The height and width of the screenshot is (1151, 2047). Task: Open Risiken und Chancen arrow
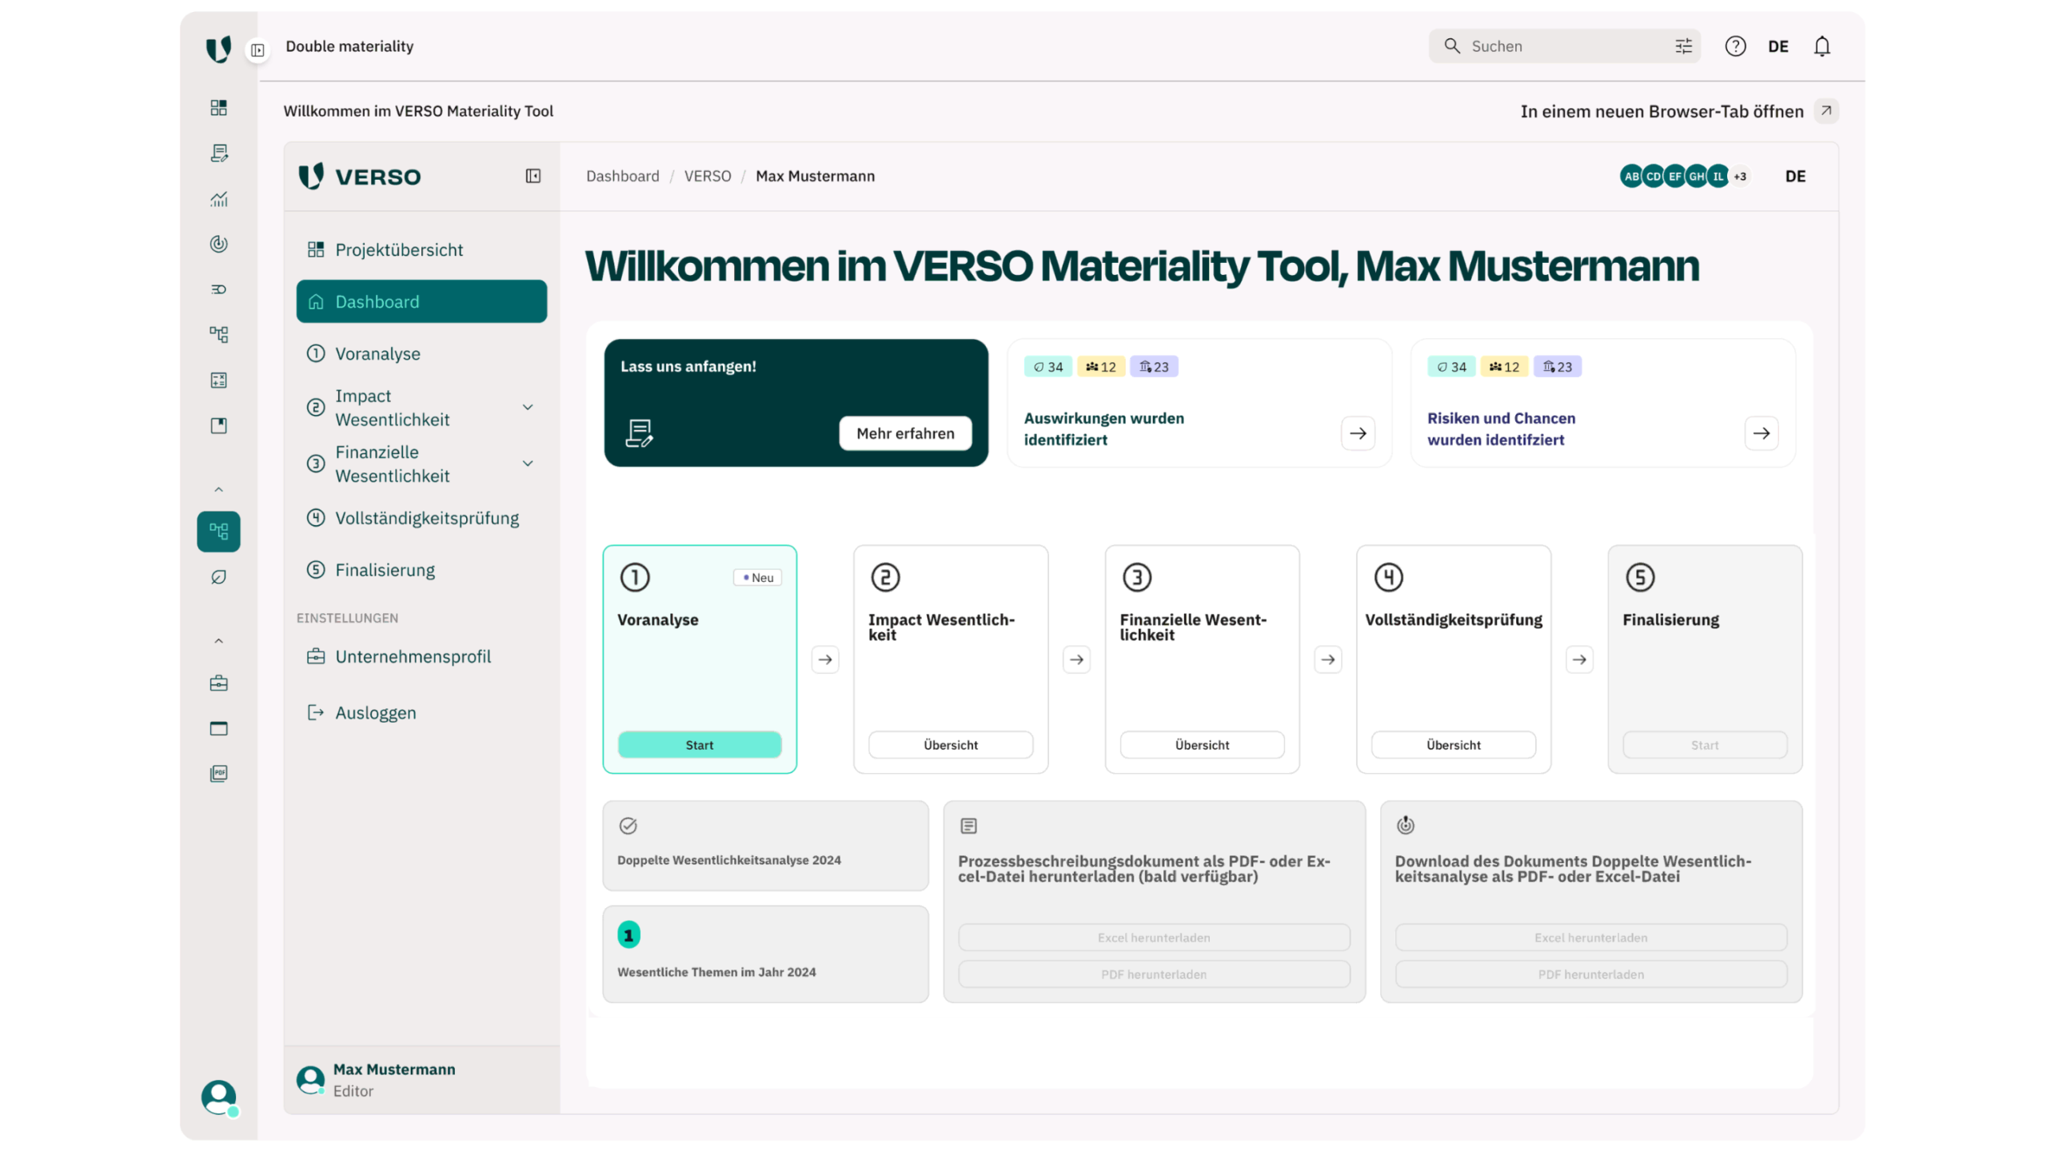[1761, 433]
